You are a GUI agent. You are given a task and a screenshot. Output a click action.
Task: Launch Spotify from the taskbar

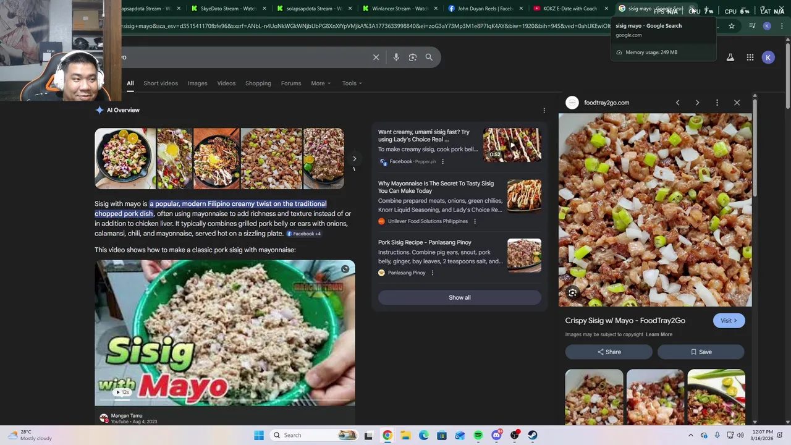(x=478, y=435)
